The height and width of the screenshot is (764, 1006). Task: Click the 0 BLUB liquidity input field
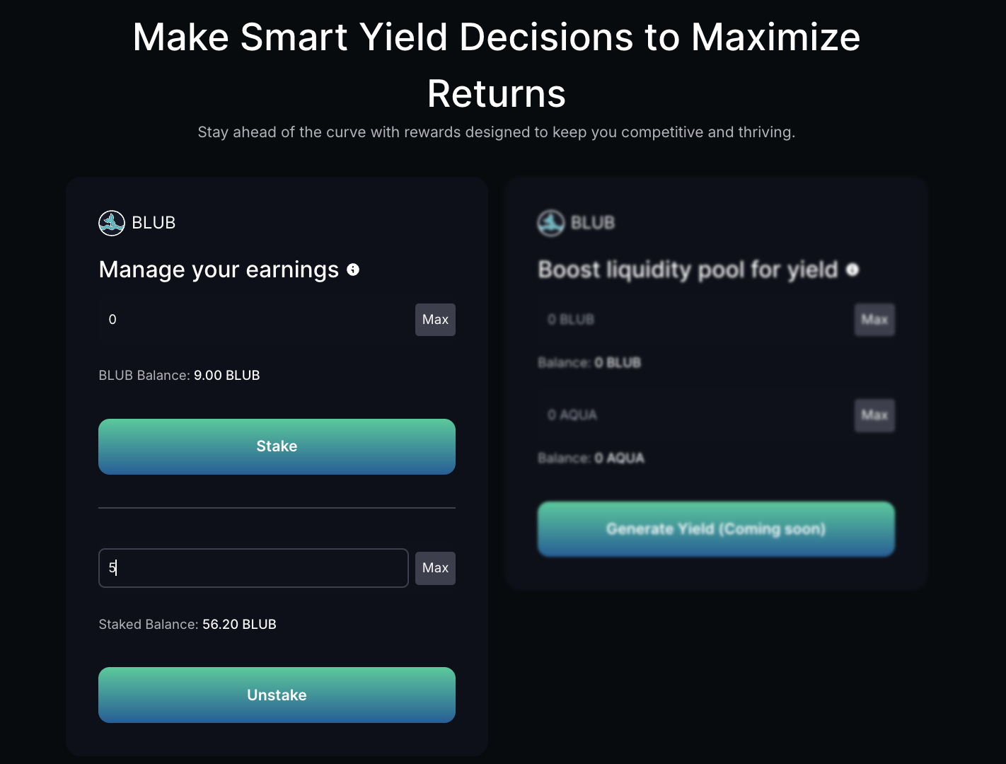[693, 320]
